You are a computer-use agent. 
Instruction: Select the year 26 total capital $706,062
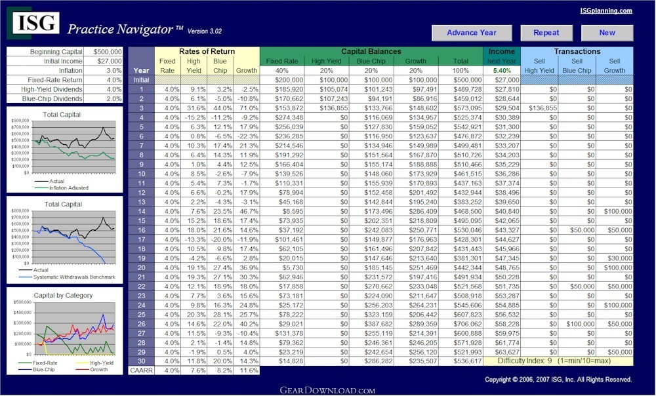pyautogui.click(x=461, y=324)
